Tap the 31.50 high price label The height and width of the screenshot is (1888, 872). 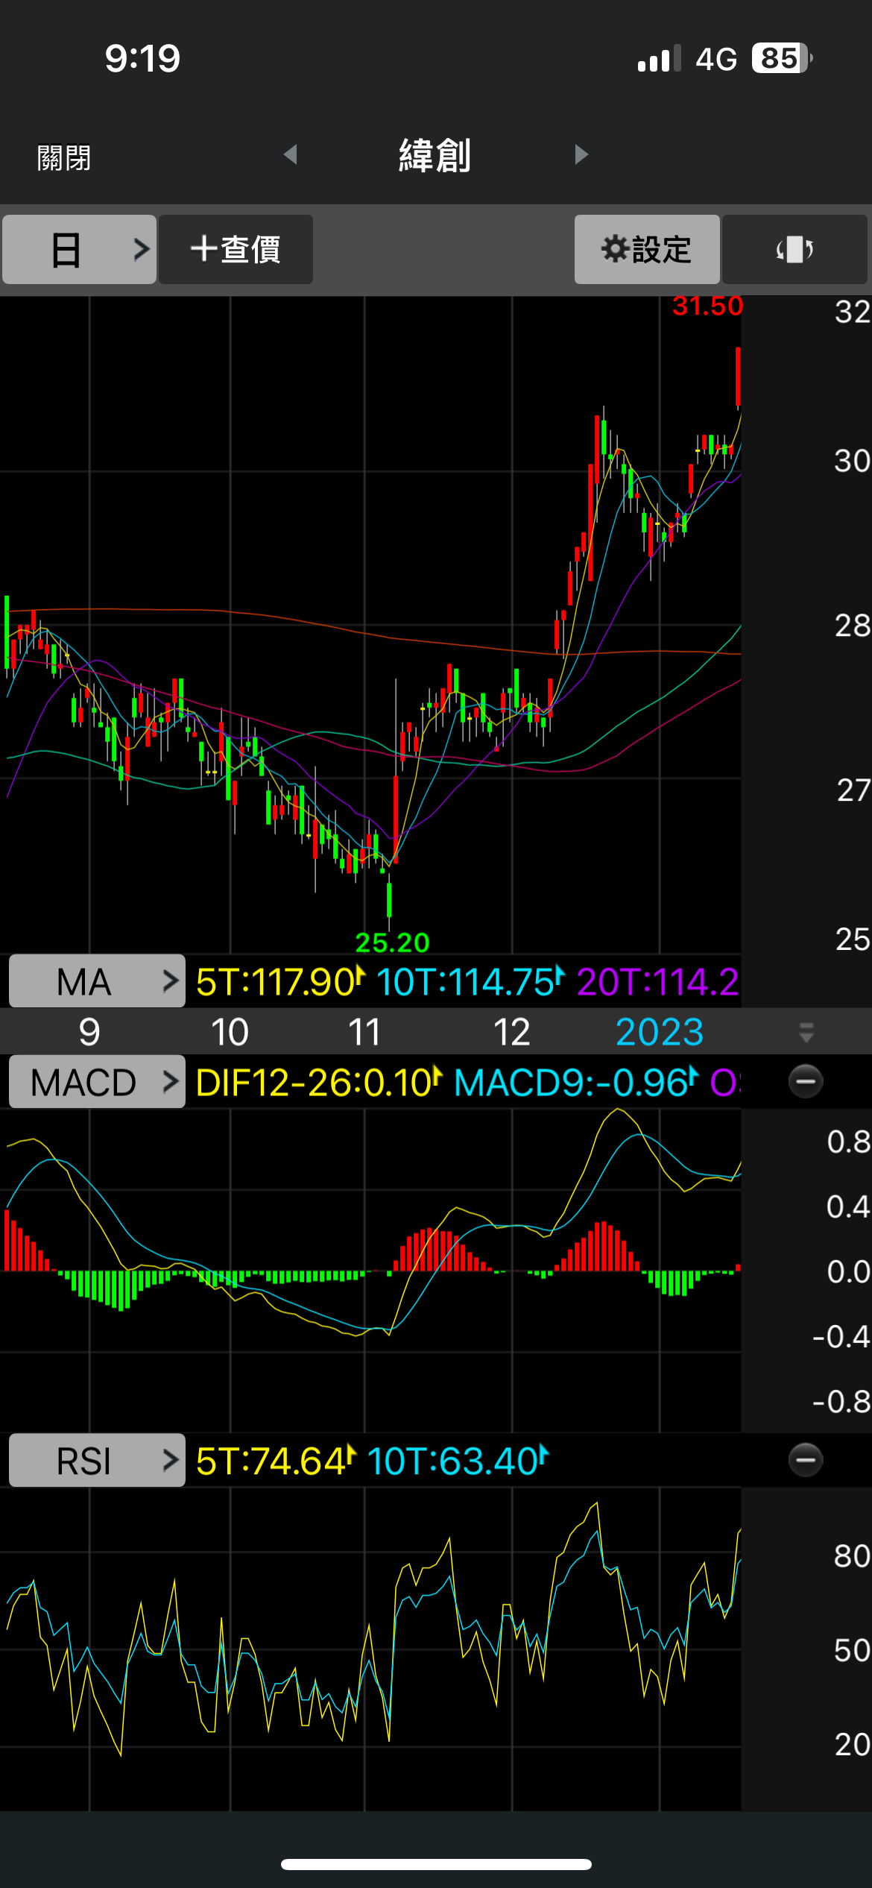(x=707, y=306)
